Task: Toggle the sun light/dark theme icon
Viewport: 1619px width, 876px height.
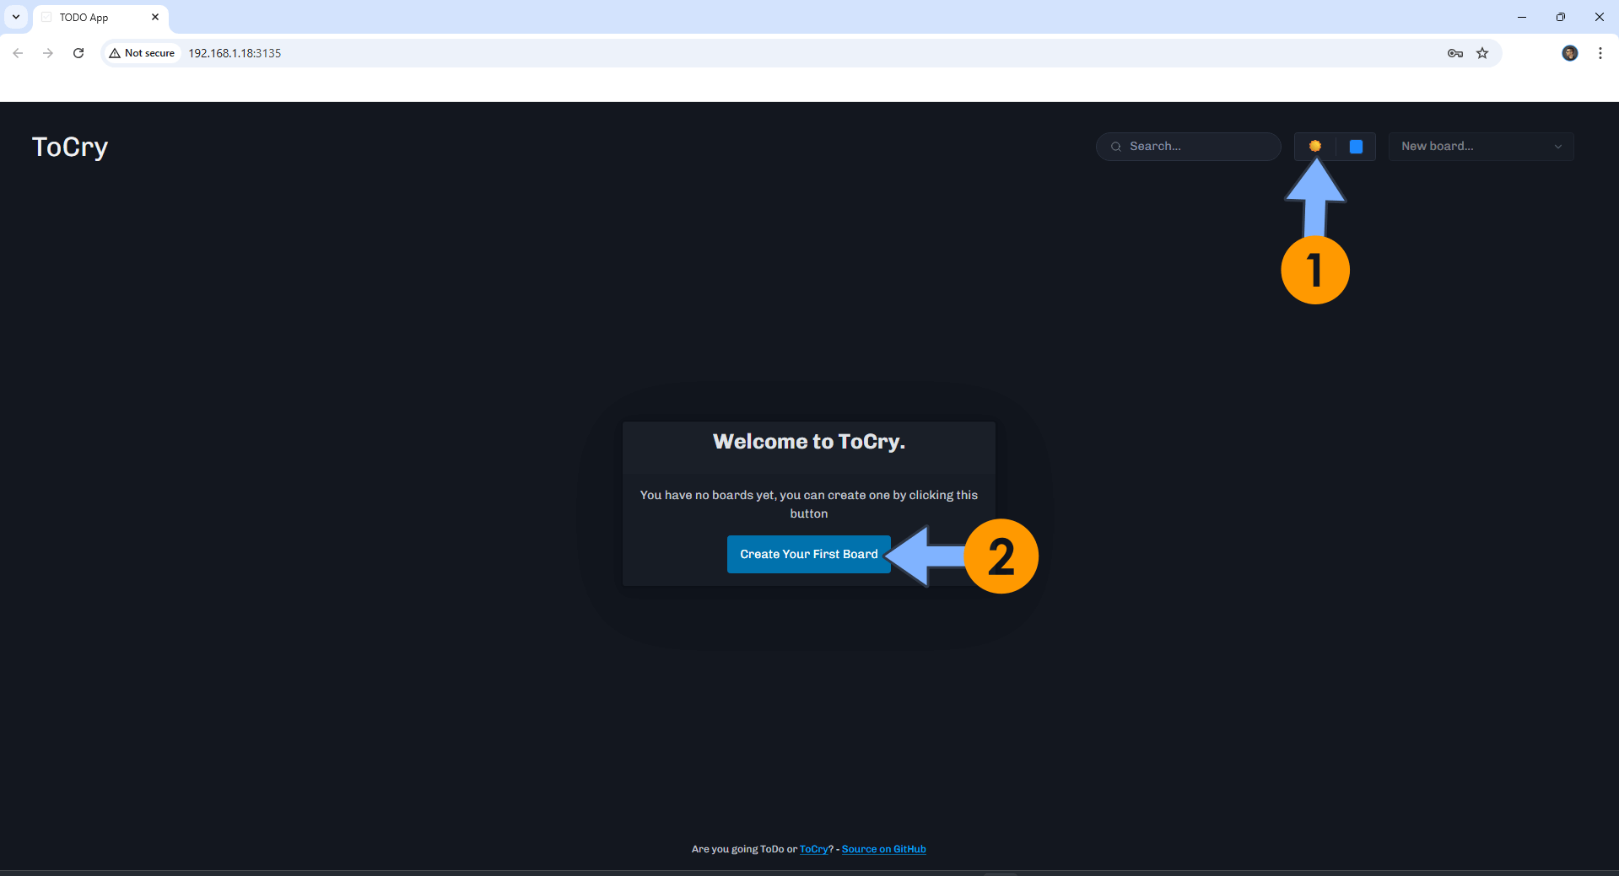Action: pyautogui.click(x=1314, y=147)
